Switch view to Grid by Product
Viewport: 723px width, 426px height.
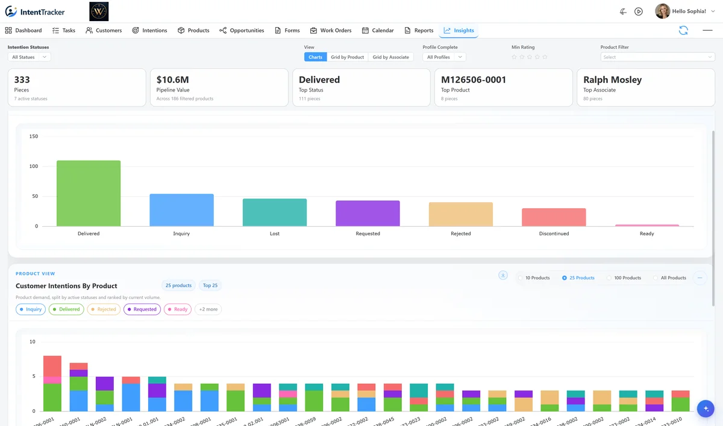[347, 57]
